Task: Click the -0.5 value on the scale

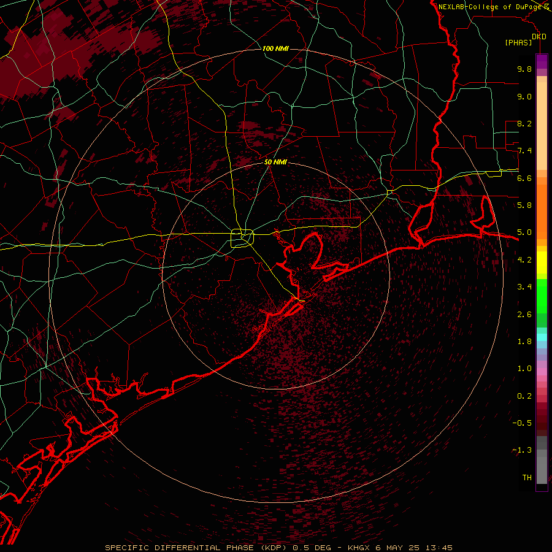Action: (x=522, y=423)
